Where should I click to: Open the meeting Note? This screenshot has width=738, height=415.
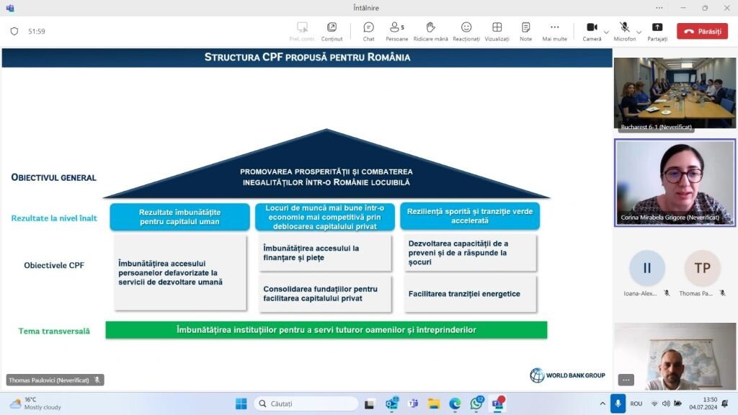[525, 31]
